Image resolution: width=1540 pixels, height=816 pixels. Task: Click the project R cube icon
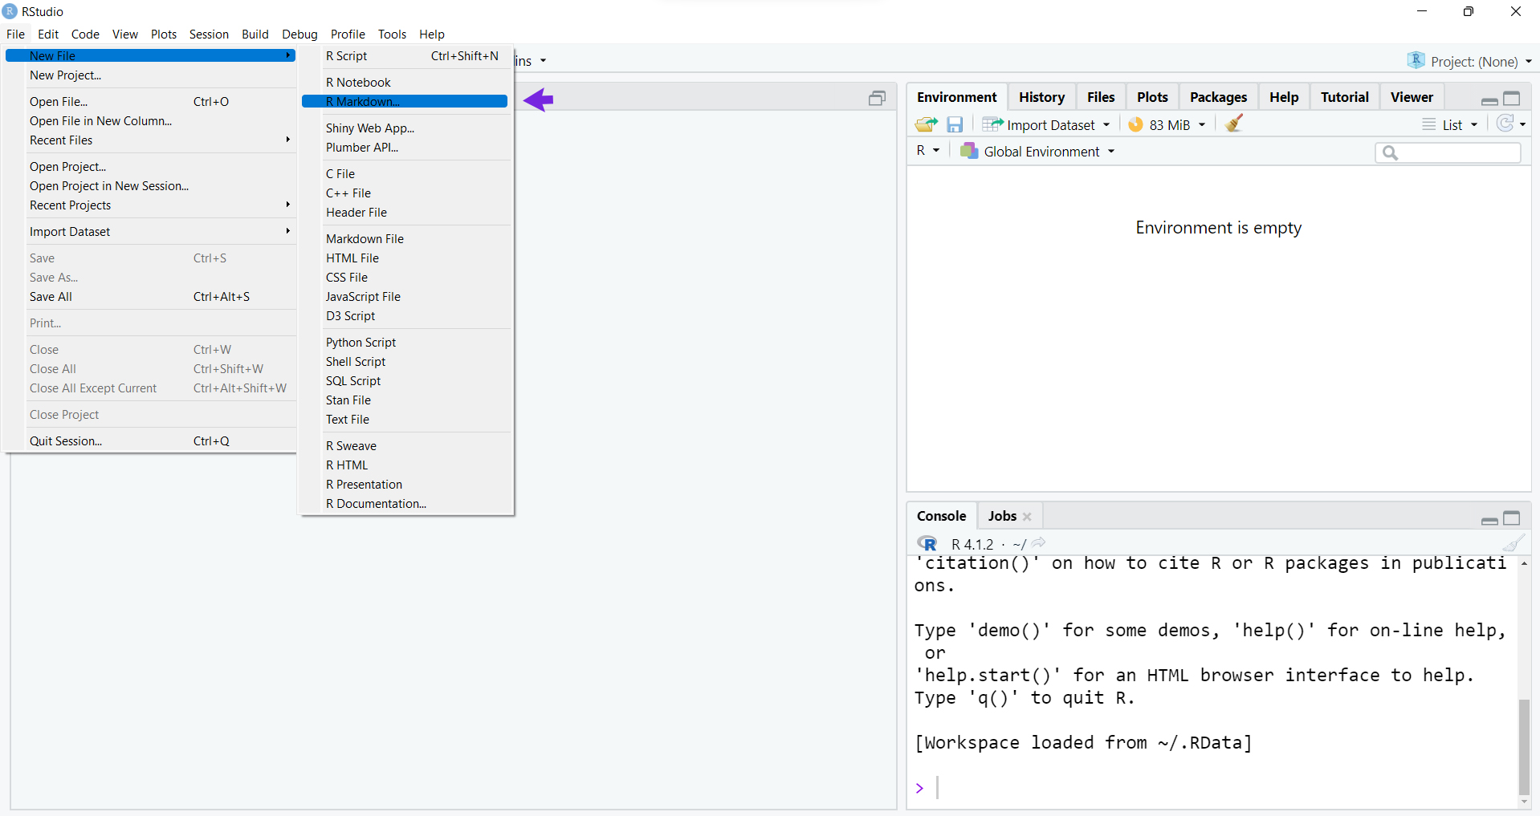(x=1416, y=60)
